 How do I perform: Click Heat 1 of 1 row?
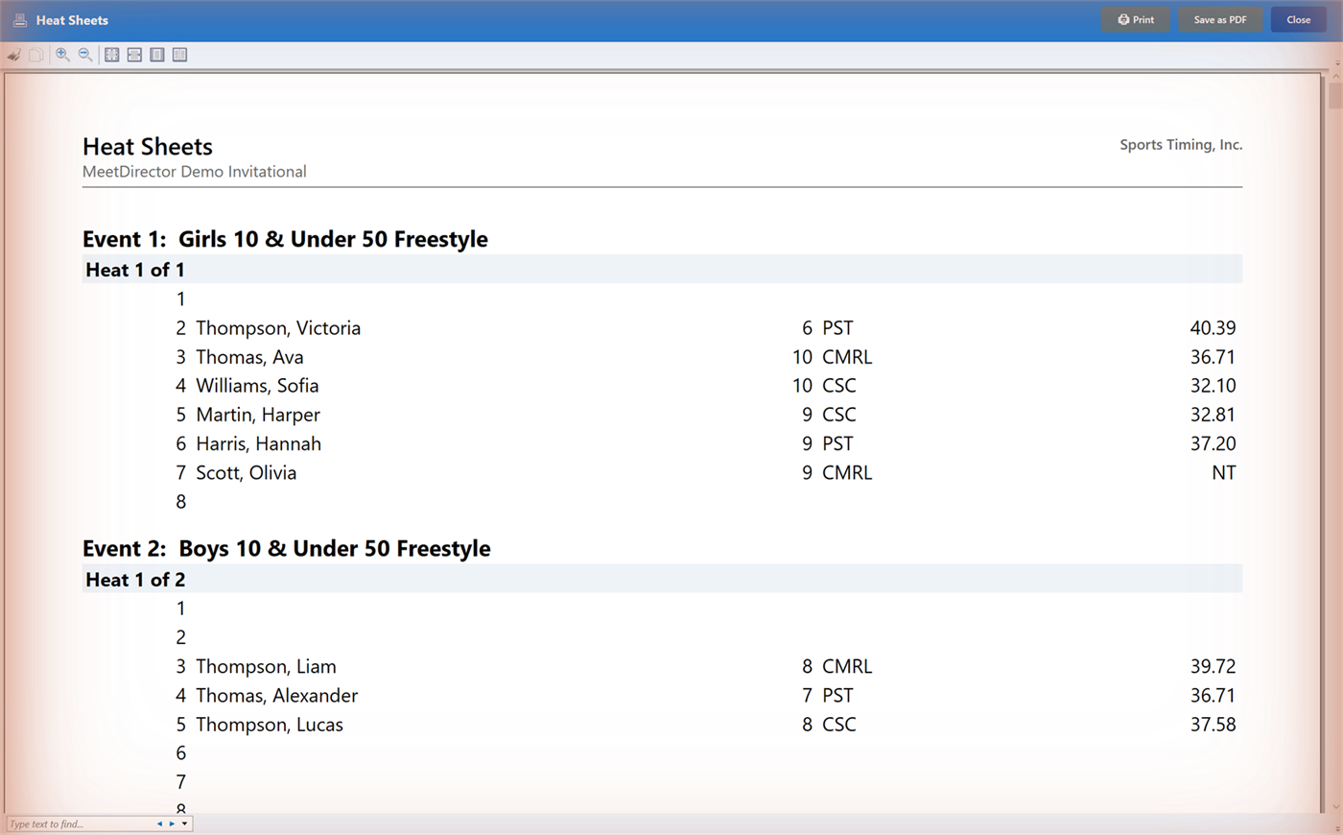tap(662, 270)
